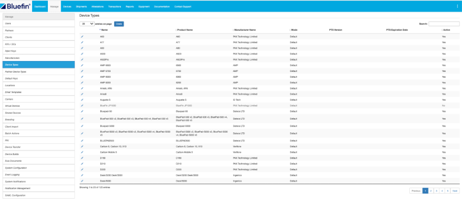Viewport: 462px width, 199px height.
Task: Edit the uppercase BLUEPAD500 device type
Action: pos(82,140)
